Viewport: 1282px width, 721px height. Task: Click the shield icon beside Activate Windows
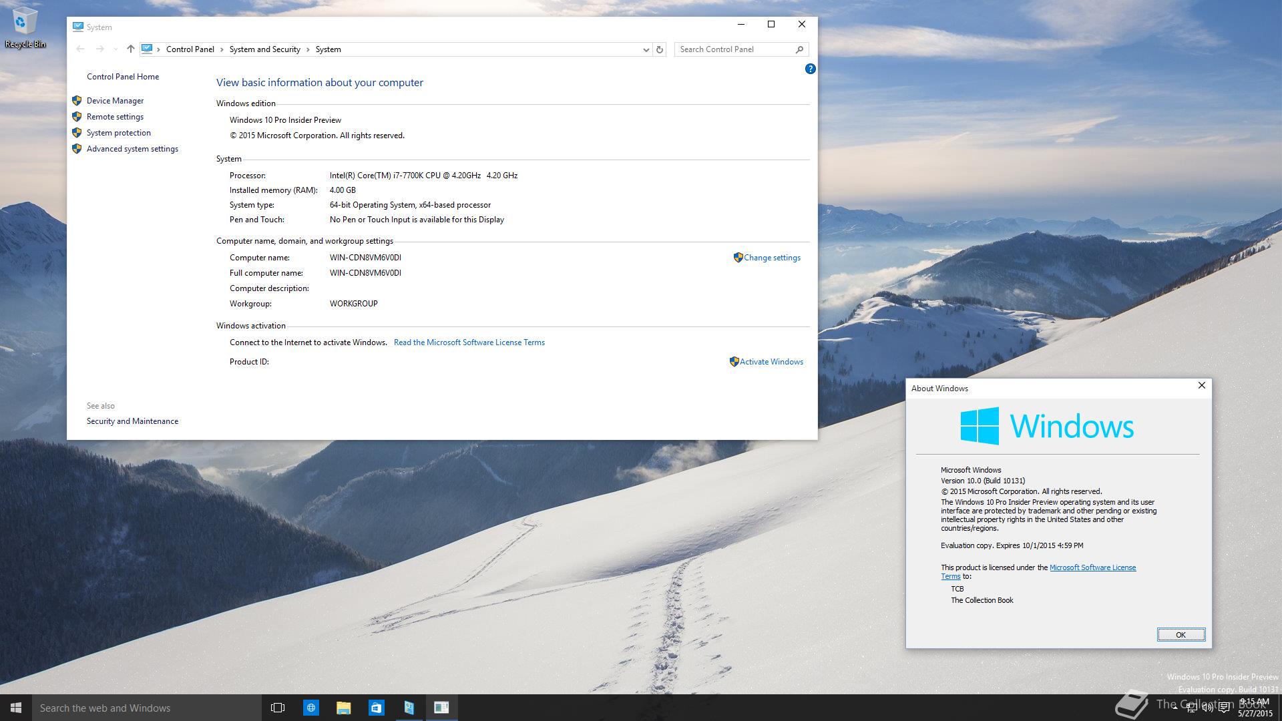(734, 362)
